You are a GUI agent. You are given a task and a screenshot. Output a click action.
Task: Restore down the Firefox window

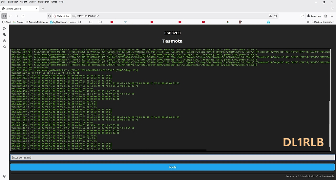pos(324,2)
